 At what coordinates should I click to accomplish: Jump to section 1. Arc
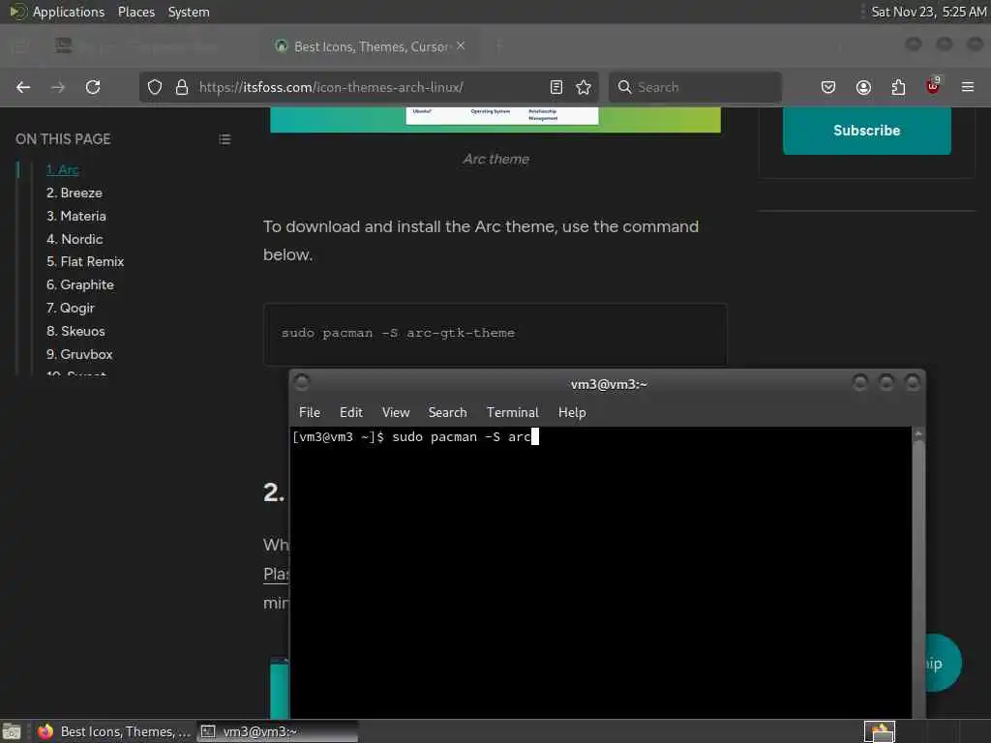pyautogui.click(x=63, y=169)
